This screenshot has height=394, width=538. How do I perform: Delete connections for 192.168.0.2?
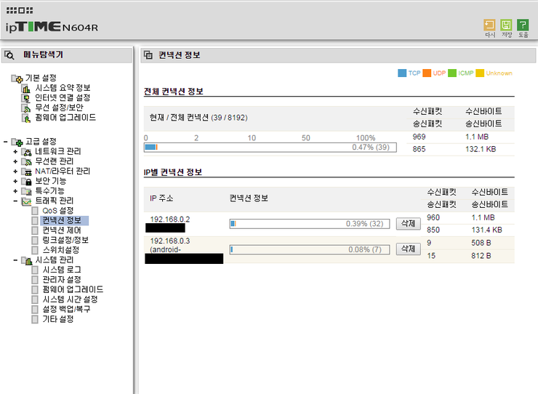coord(409,224)
